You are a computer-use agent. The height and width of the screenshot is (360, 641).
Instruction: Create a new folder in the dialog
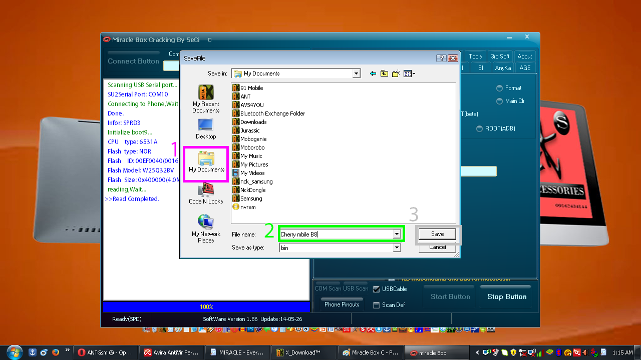pyautogui.click(x=396, y=73)
